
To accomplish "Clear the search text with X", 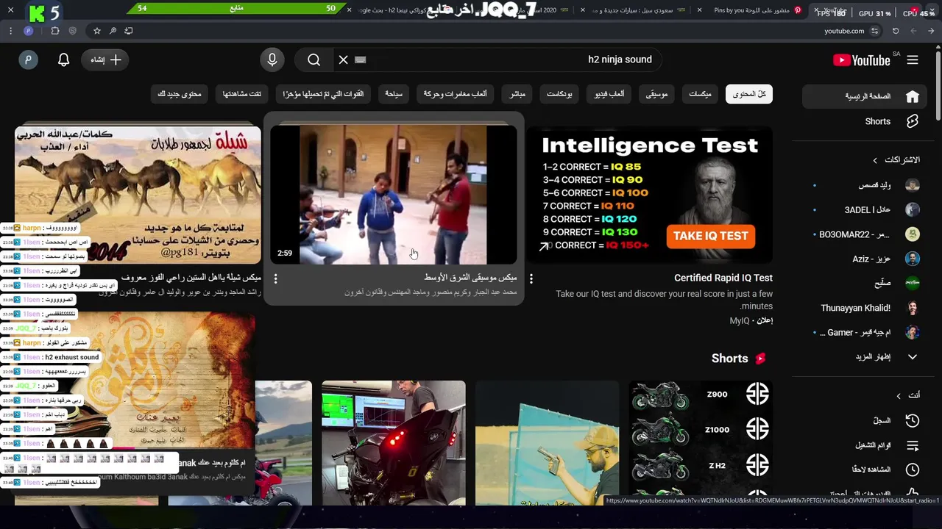I will click(344, 60).
